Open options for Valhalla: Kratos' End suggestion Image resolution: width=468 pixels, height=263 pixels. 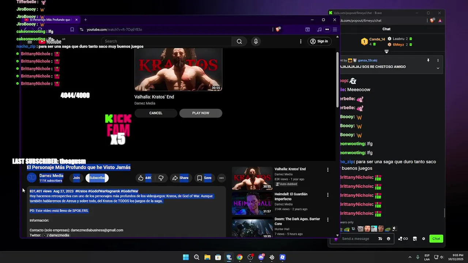328,170
